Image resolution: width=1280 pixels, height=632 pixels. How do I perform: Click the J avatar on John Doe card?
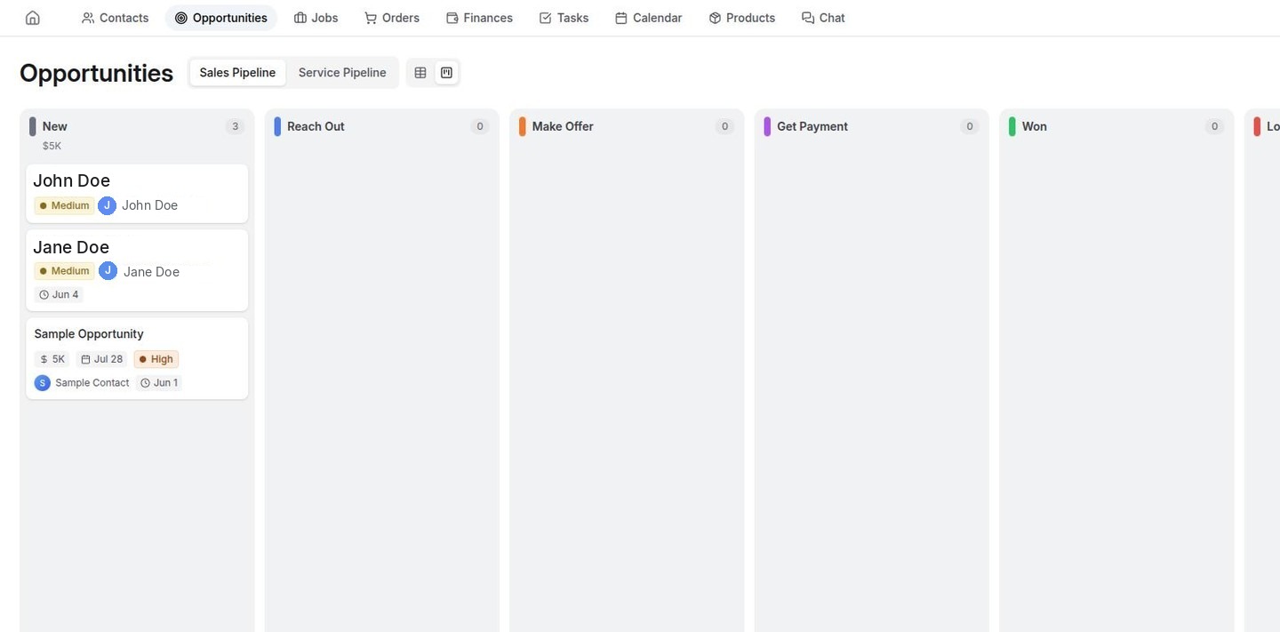(107, 205)
